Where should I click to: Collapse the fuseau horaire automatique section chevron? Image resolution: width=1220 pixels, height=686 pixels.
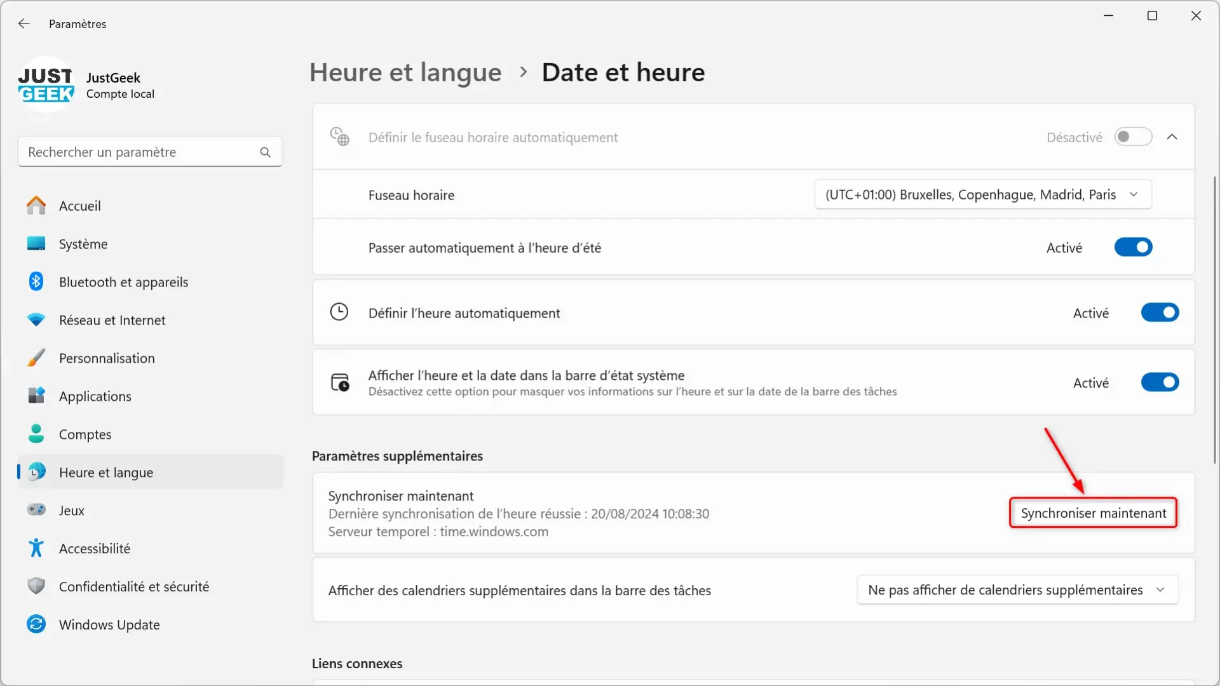coord(1172,137)
